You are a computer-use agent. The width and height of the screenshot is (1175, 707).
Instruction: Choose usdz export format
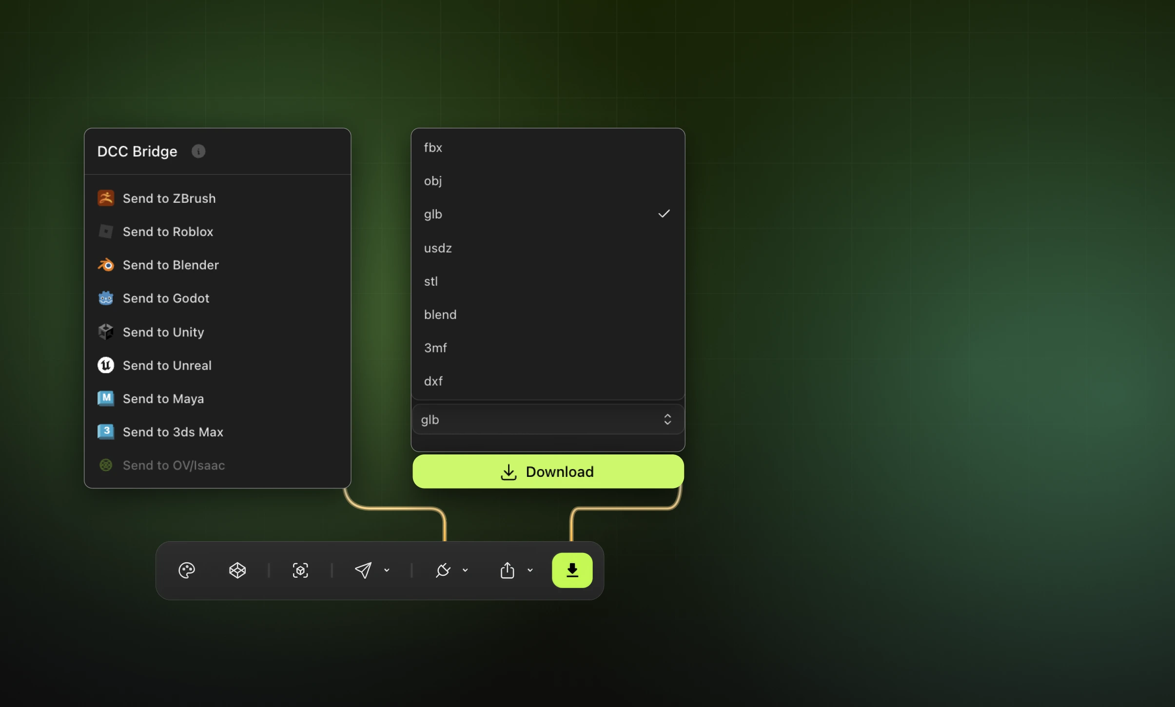tap(548, 248)
